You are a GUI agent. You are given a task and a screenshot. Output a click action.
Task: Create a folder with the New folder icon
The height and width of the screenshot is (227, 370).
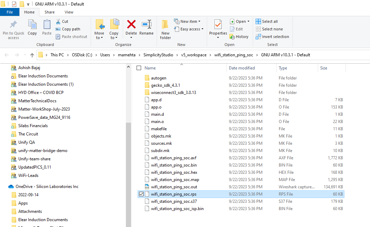(165, 28)
